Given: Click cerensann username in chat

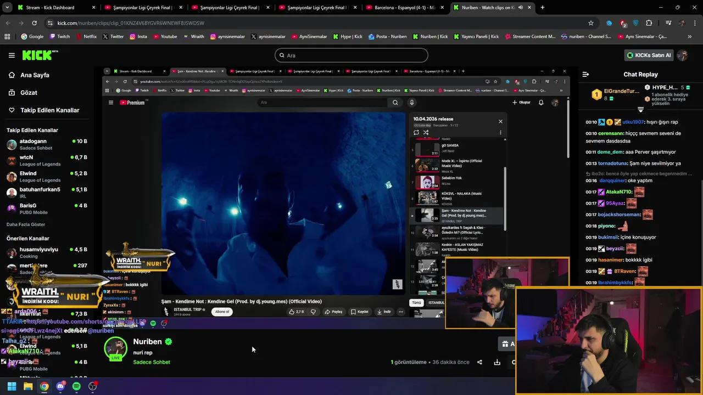Looking at the screenshot, I should 612,133.
